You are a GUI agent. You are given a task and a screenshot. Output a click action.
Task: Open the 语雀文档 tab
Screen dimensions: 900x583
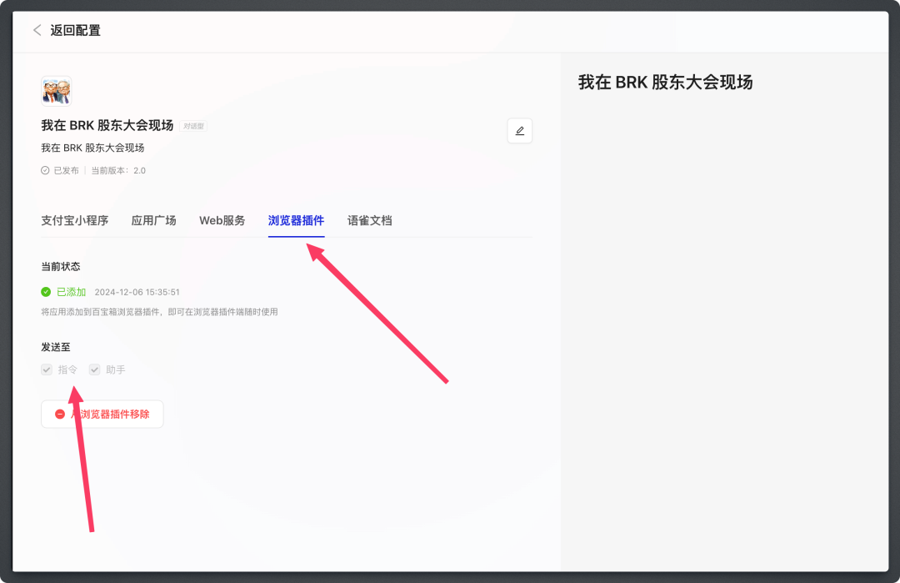pyautogui.click(x=370, y=220)
